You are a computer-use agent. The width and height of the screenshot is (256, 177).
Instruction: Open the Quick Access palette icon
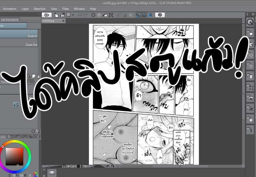coord(250,22)
